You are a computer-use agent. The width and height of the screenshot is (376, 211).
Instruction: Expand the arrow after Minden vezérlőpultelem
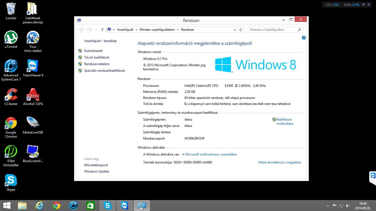tap(178, 30)
